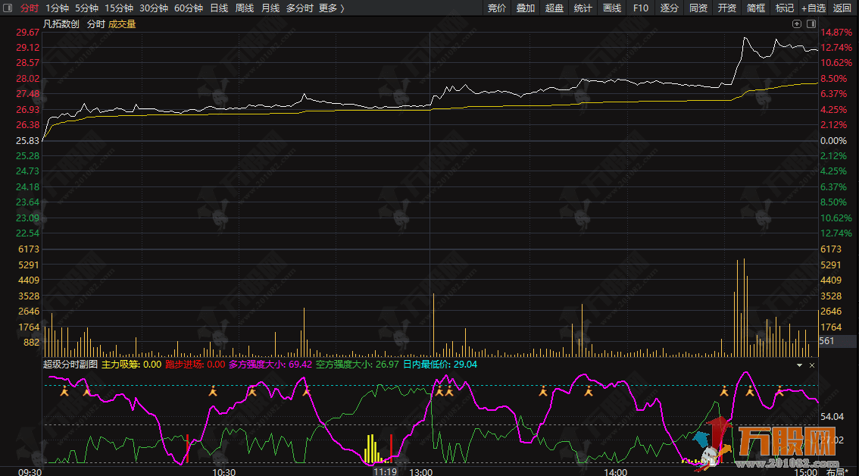Expand the 更多 time period menu
This screenshot has height=476, width=859.
click(x=331, y=8)
